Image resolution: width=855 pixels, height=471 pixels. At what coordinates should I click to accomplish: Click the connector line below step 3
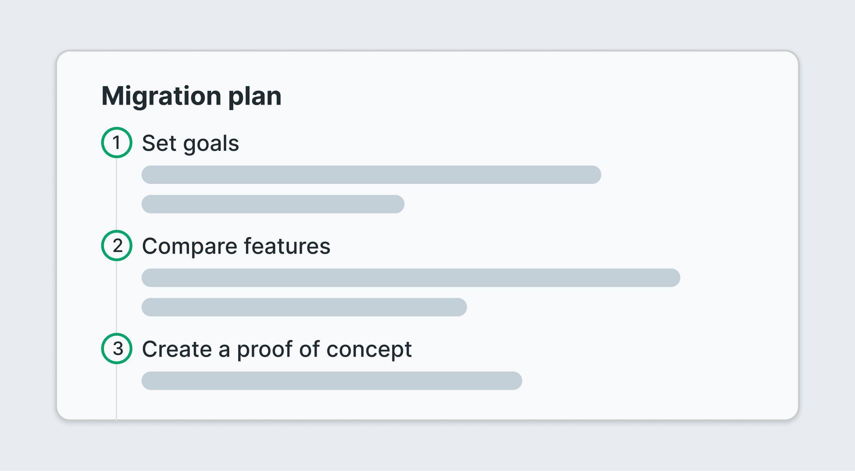[x=116, y=392]
